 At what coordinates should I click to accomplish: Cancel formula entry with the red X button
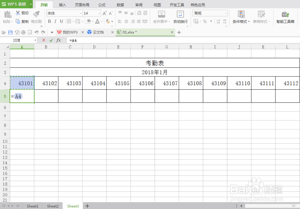pos(43,40)
